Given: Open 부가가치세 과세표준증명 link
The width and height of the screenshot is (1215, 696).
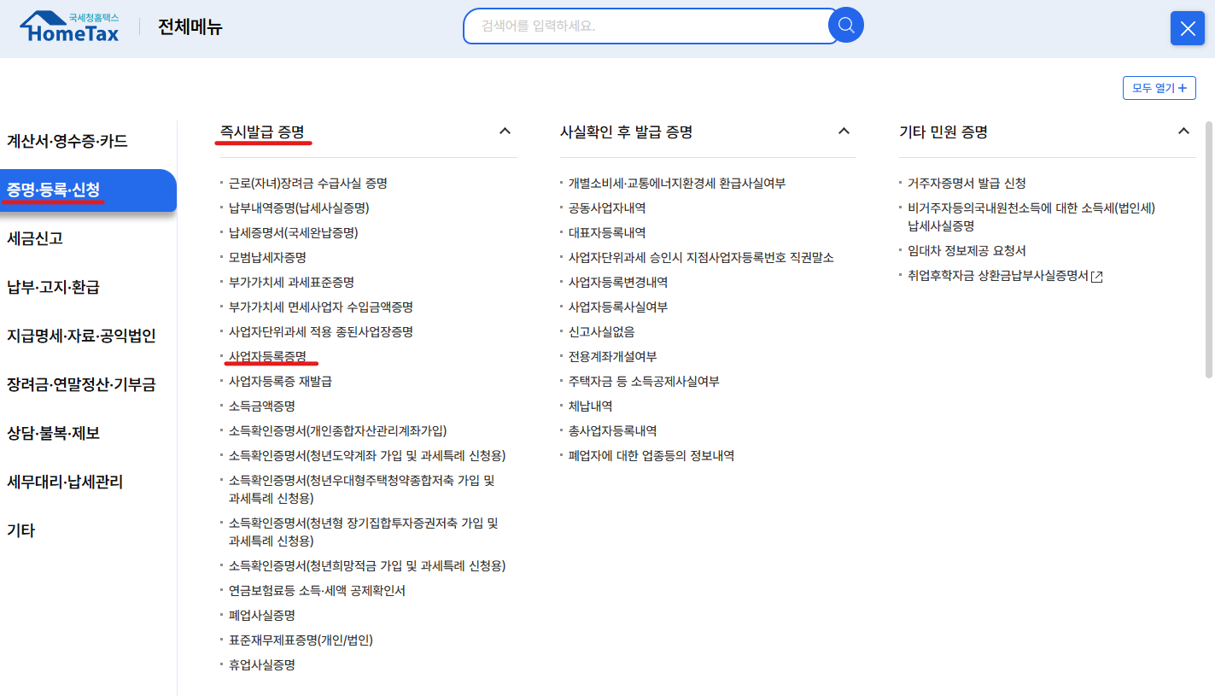Looking at the screenshot, I should point(291,283).
